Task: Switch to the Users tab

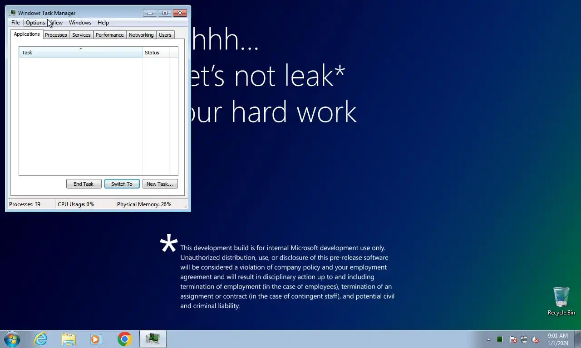Action: tap(165, 35)
